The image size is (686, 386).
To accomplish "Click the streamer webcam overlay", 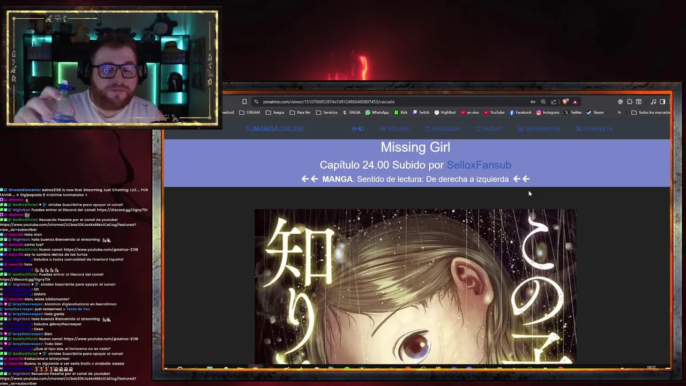I will click(x=113, y=68).
